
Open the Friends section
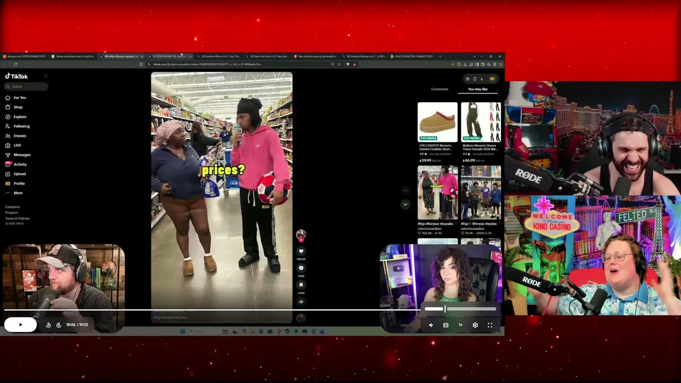pos(16,136)
